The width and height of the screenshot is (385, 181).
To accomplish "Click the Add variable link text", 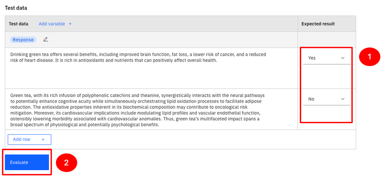I will click(52, 24).
